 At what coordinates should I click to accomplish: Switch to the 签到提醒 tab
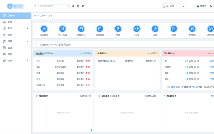[x=114, y=96]
